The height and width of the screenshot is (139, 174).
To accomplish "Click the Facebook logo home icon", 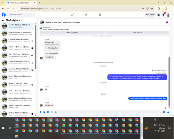I will pyautogui.click(x=3, y=15).
